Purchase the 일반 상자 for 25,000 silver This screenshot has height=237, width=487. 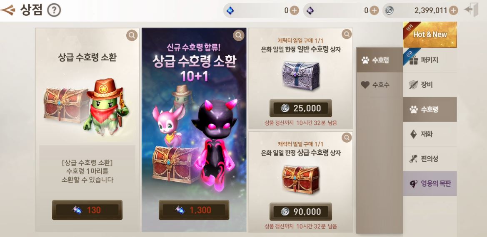click(301, 108)
